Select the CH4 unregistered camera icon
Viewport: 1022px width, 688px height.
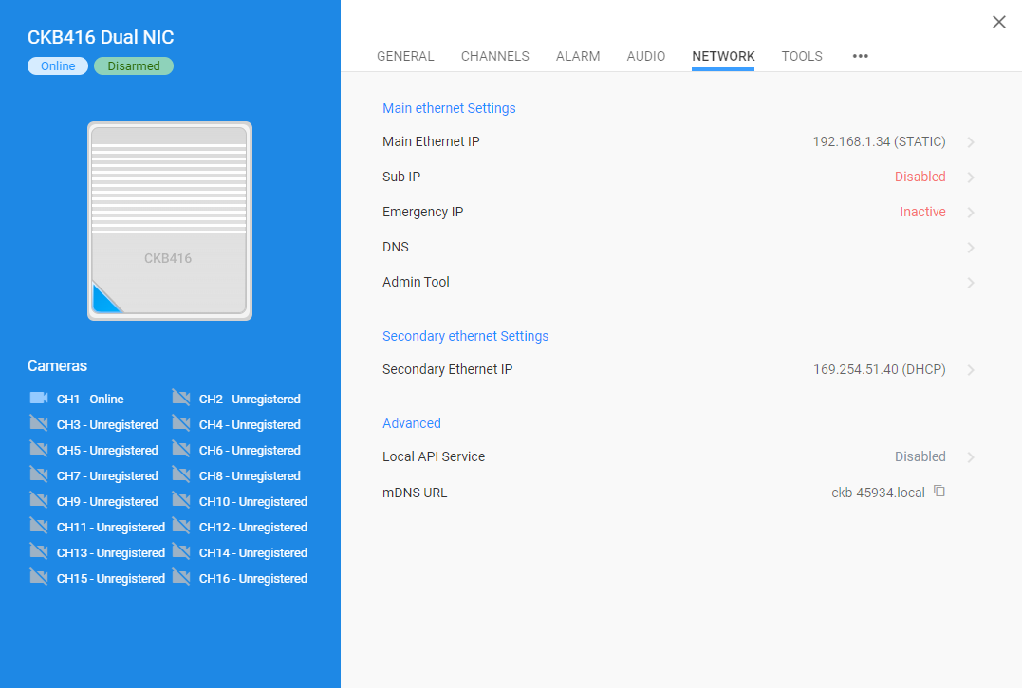point(181,423)
